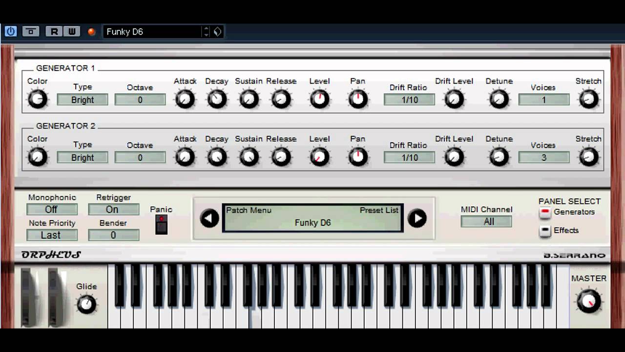
Task: Click the bypass icon next to the power button
Action: (x=31, y=31)
